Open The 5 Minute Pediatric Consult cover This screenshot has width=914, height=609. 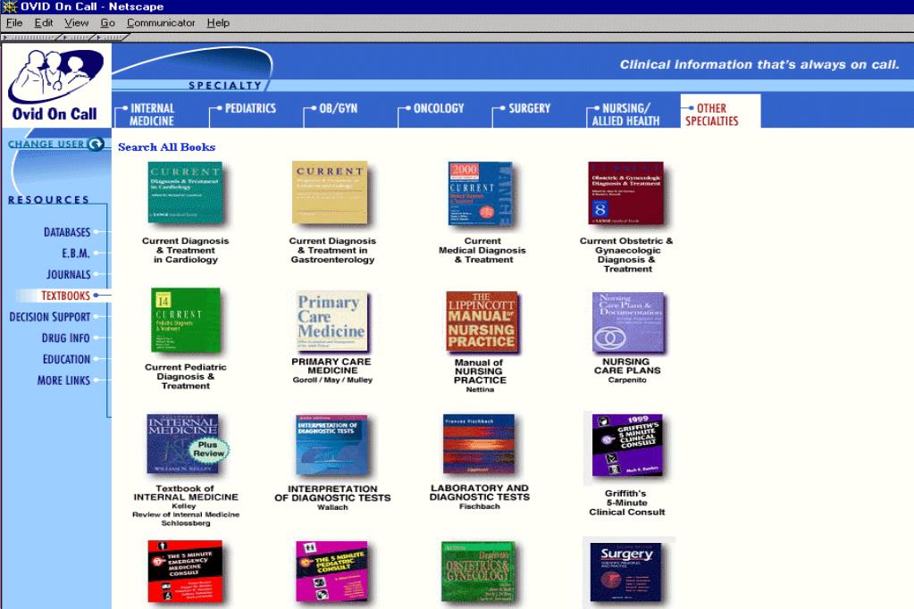point(332,571)
